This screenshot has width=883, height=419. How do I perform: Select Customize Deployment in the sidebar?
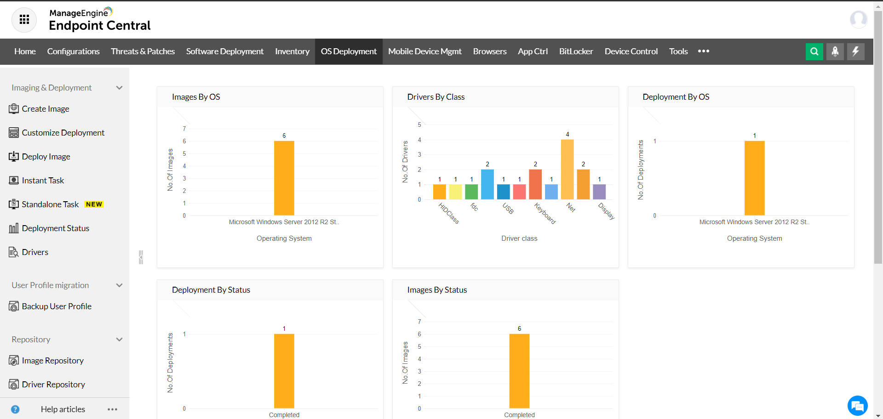[x=63, y=132]
